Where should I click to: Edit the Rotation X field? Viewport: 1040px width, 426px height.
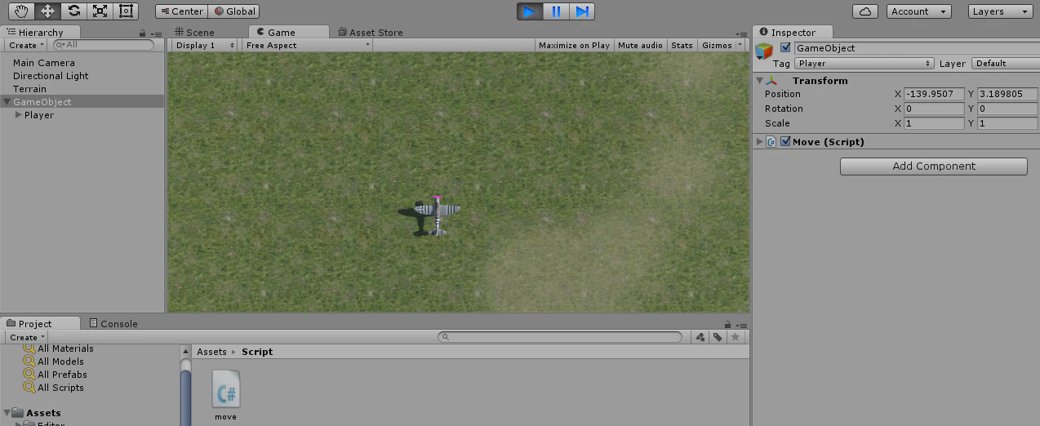(x=934, y=109)
